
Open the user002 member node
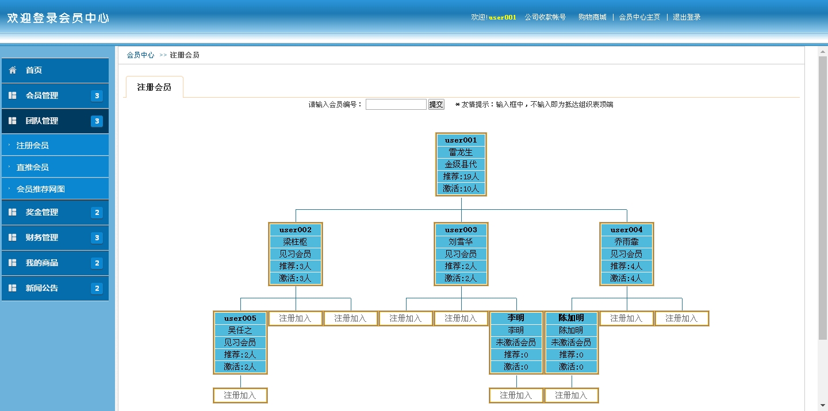296,230
